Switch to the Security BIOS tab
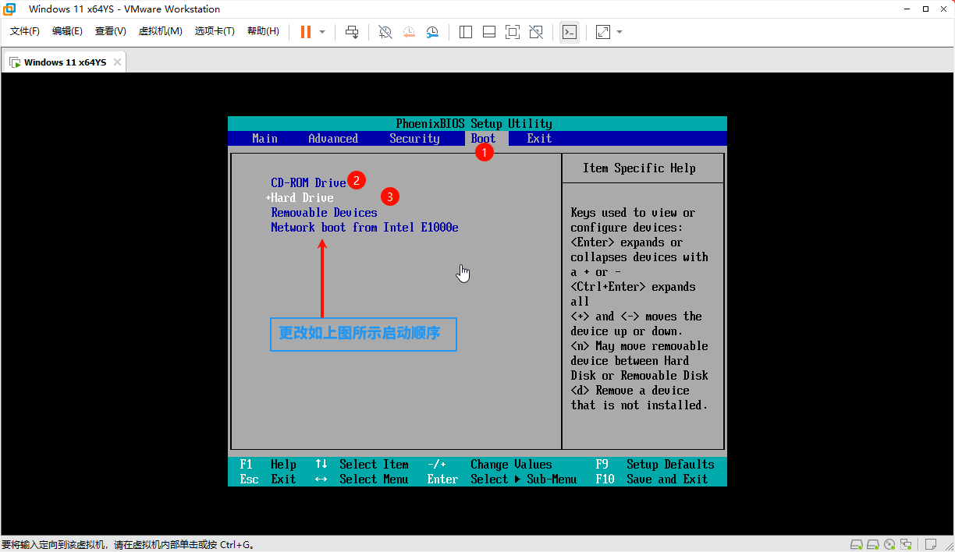The image size is (955, 552). [x=414, y=139]
